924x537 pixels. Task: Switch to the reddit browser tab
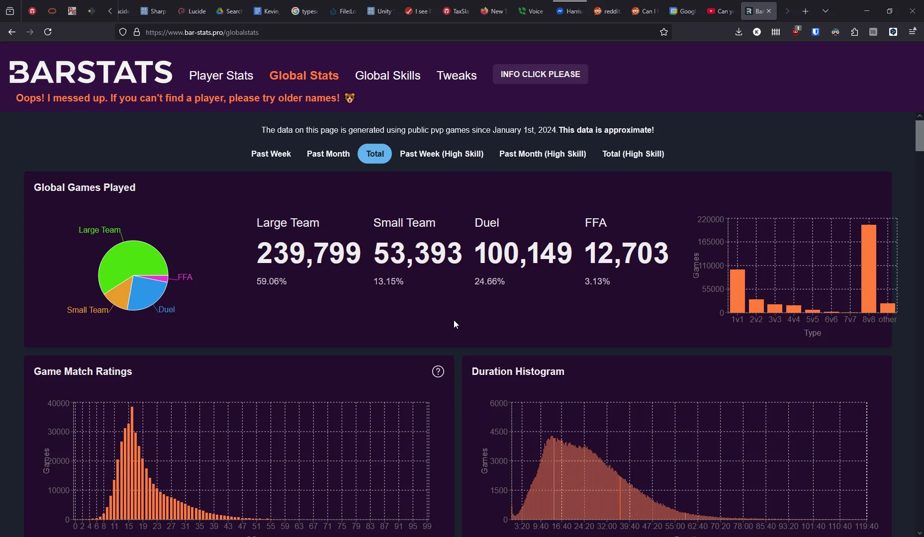(607, 11)
